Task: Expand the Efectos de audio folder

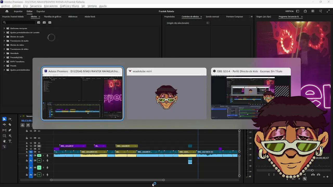Action: coord(4,37)
